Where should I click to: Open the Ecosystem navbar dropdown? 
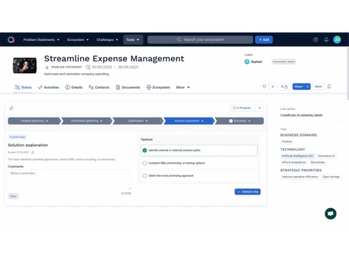click(77, 40)
